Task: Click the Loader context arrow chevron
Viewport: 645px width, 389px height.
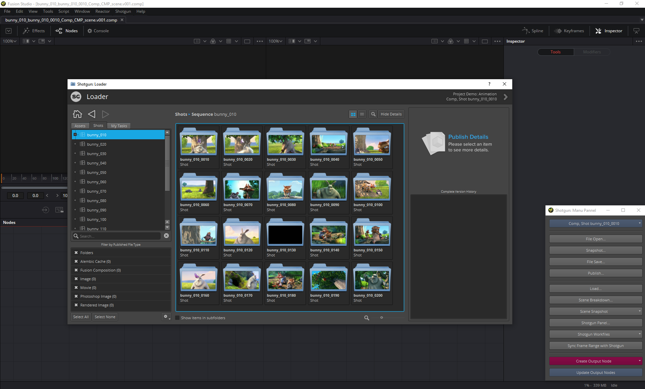Action: pyautogui.click(x=506, y=97)
